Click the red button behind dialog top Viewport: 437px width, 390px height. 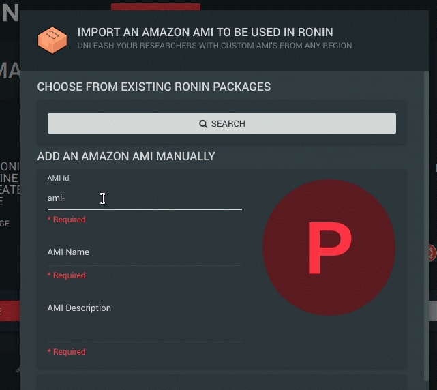point(155,7)
